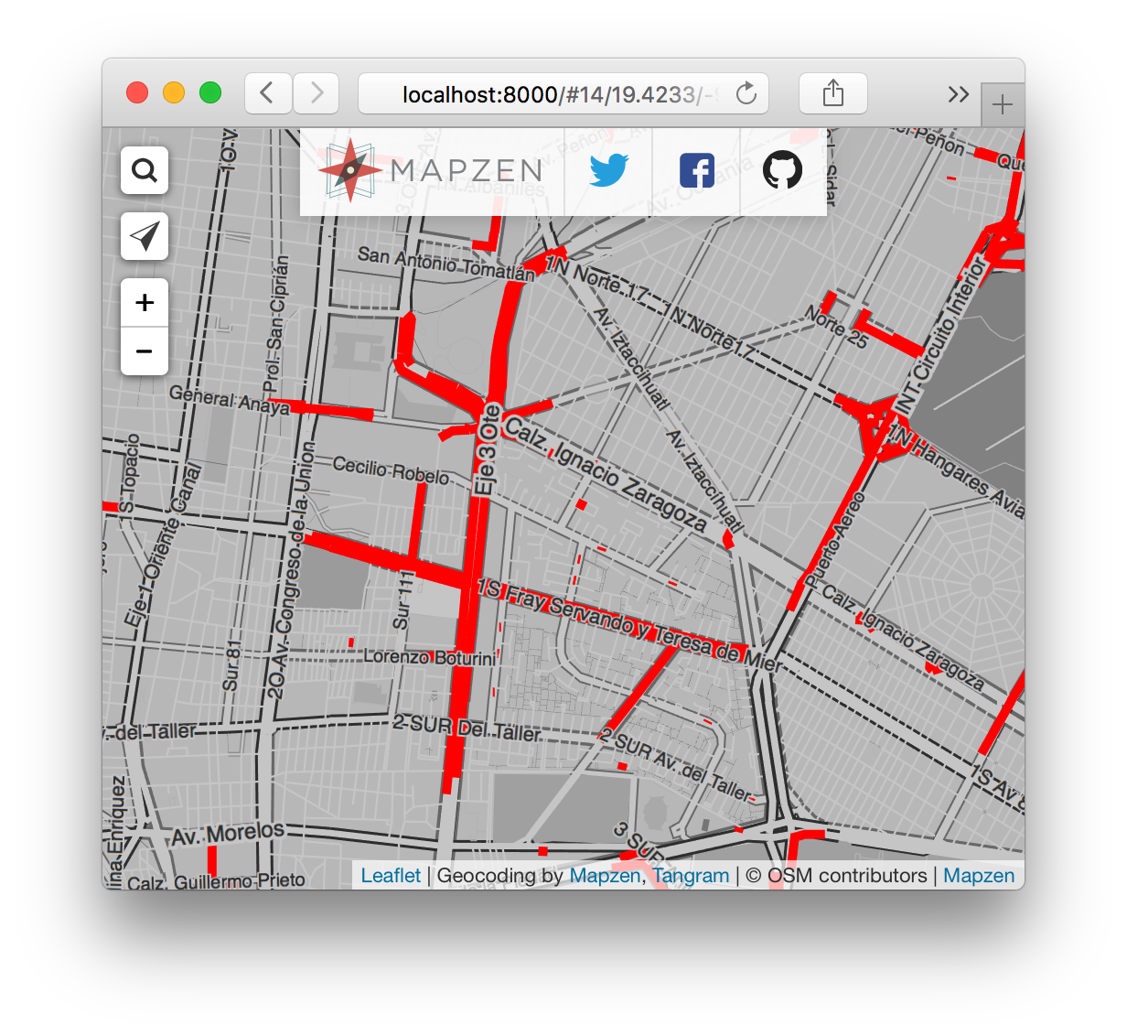Open the GitHub octocat icon
This screenshot has width=1127, height=1036.
click(783, 170)
